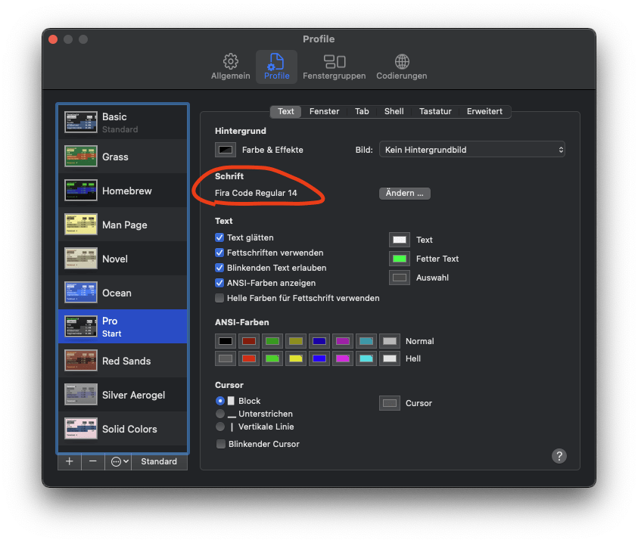Open the Farbe & Effekte background well
Image resolution: width=638 pixels, height=543 pixels.
tap(226, 150)
